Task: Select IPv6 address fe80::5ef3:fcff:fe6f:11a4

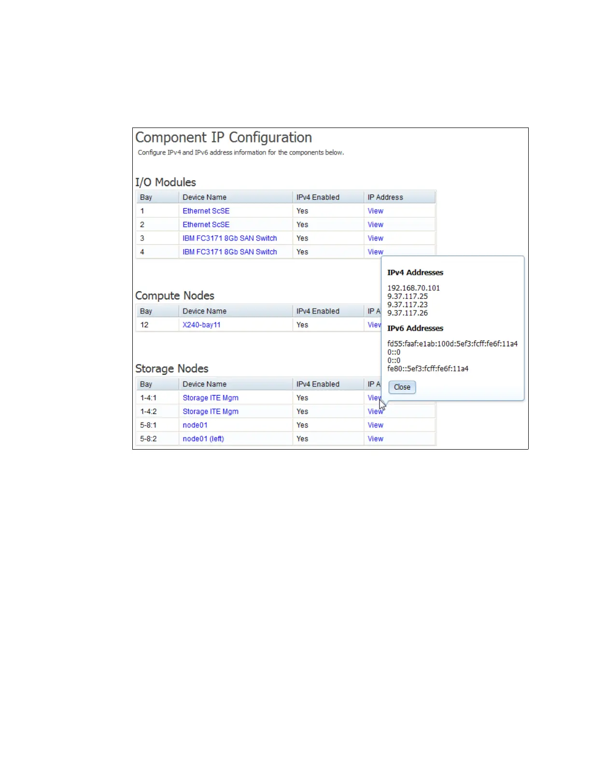Action: pyautogui.click(x=428, y=368)
